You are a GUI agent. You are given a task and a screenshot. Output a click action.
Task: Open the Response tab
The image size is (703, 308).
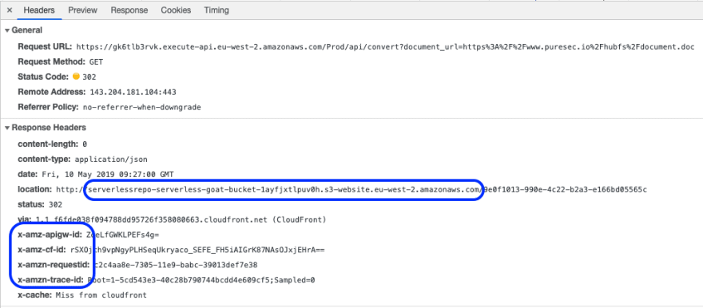tap(129, 10)
